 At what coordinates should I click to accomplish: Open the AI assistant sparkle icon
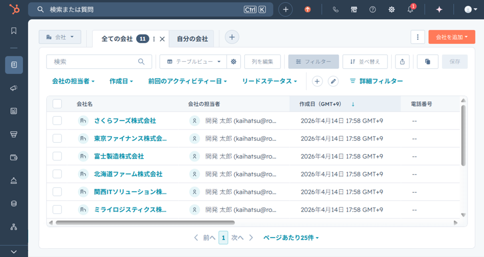click(439, 9)
